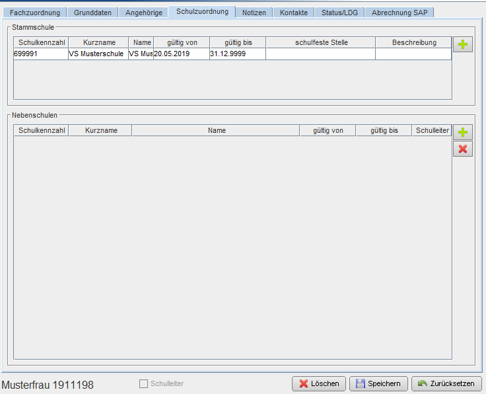486x394 pixels.
Task: Toggle the Schulleiter checkbox
Action: [143, 384]
